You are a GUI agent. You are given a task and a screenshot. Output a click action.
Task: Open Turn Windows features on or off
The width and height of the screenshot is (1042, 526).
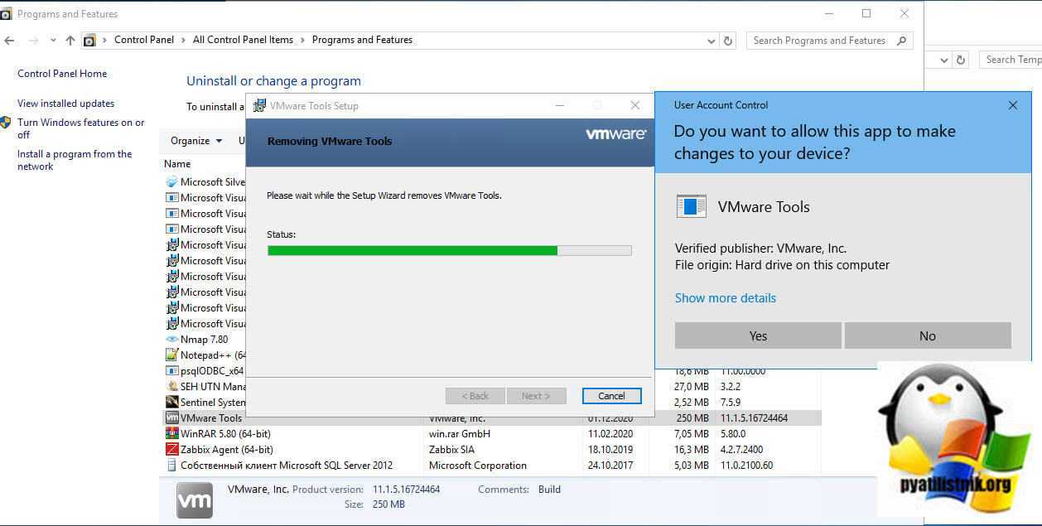point(81,128)
